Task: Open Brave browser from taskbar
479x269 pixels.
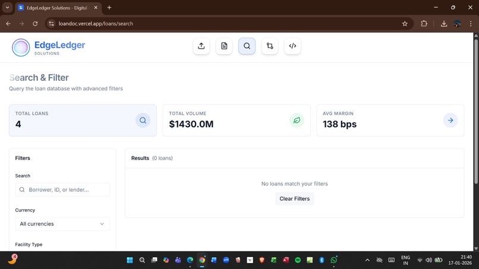Action: (x=262, y=260)
